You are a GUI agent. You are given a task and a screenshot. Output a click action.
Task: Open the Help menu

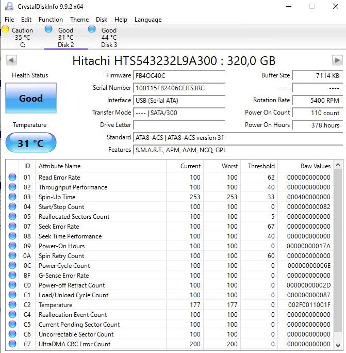(121, 20)
